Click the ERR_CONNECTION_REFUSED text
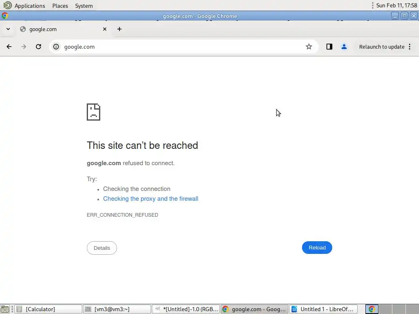Viewport: 419px width, 314px height. pos(122,215)
